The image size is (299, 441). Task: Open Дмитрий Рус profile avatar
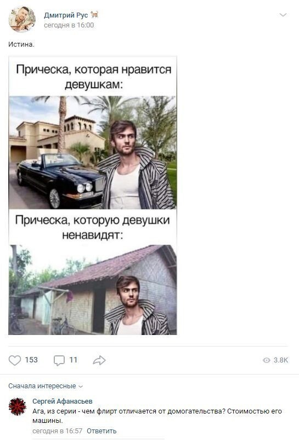[x=22, y=19]
